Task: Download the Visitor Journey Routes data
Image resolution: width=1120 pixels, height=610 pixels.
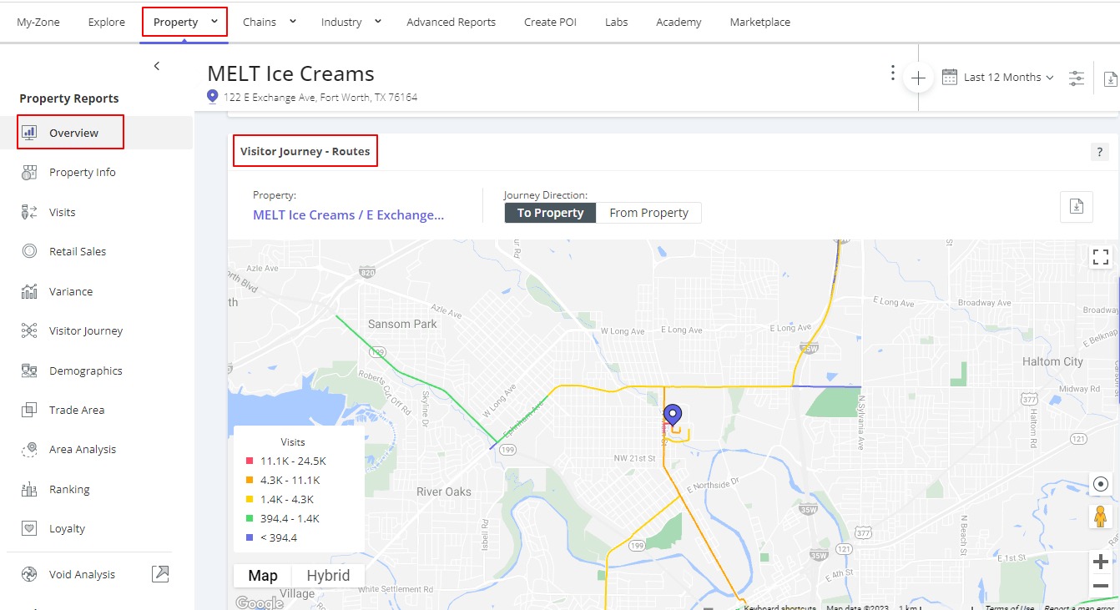Action: click(1077, 206)
